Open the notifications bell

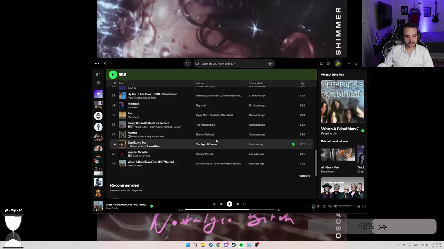(321, 64)
